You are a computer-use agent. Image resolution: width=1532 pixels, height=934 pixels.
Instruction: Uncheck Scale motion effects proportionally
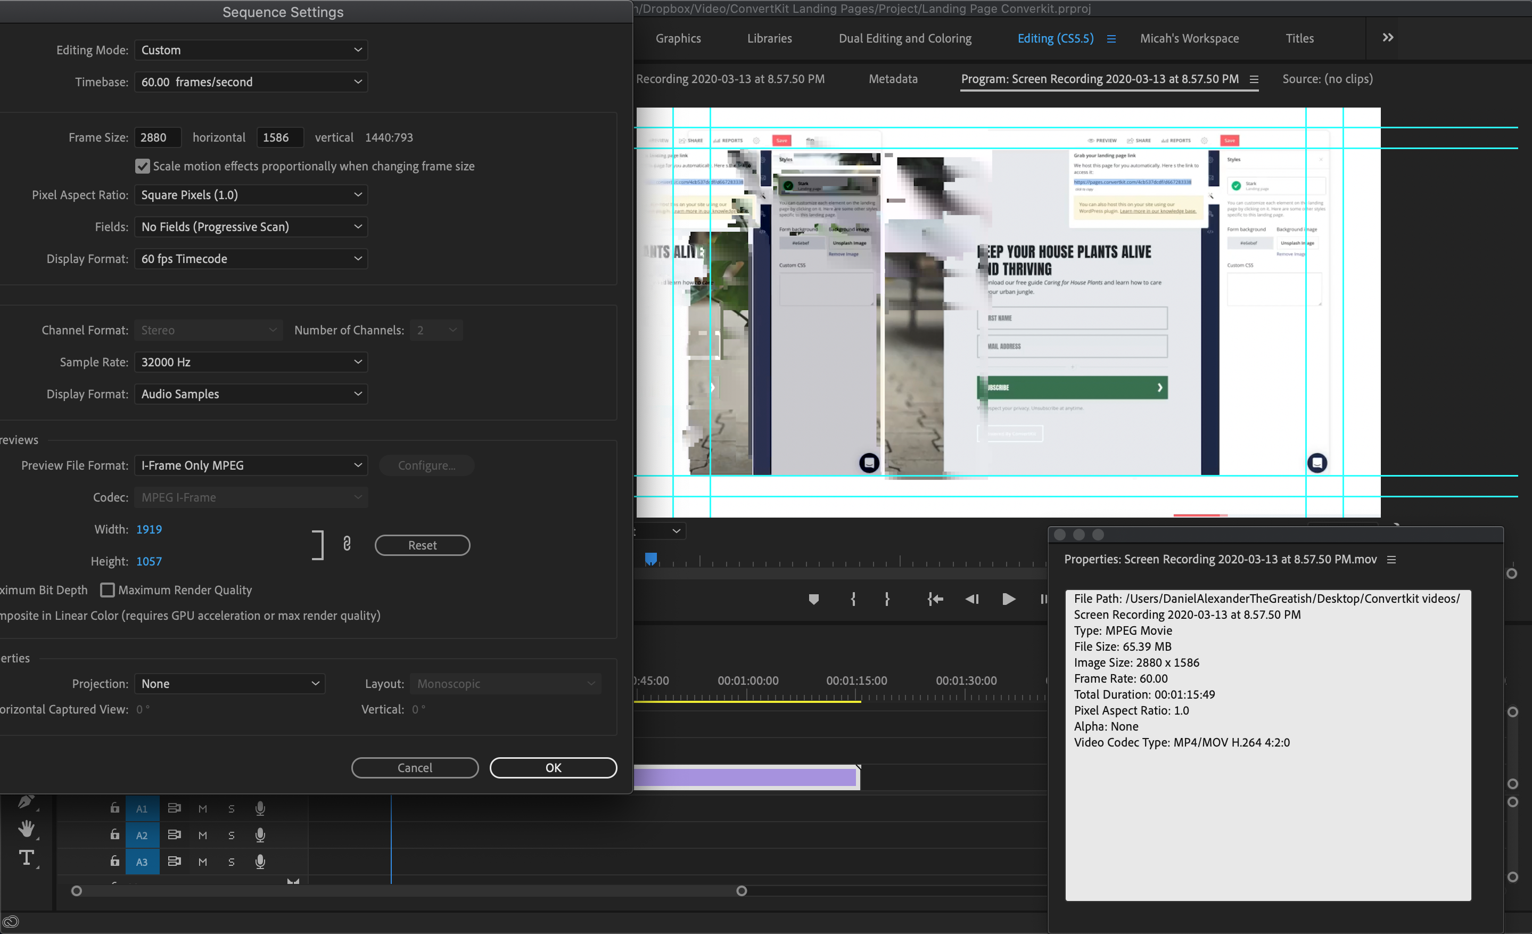tap(142, 166)
